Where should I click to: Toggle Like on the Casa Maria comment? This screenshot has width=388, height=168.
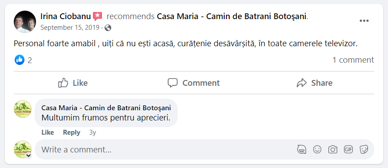(x=48, y=132)
